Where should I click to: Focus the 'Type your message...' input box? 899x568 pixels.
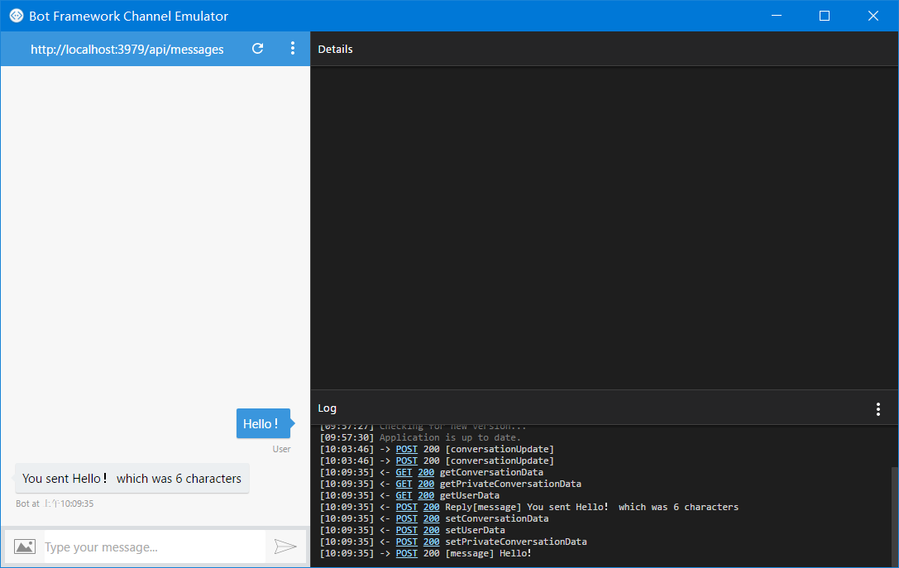click(153, 547)
